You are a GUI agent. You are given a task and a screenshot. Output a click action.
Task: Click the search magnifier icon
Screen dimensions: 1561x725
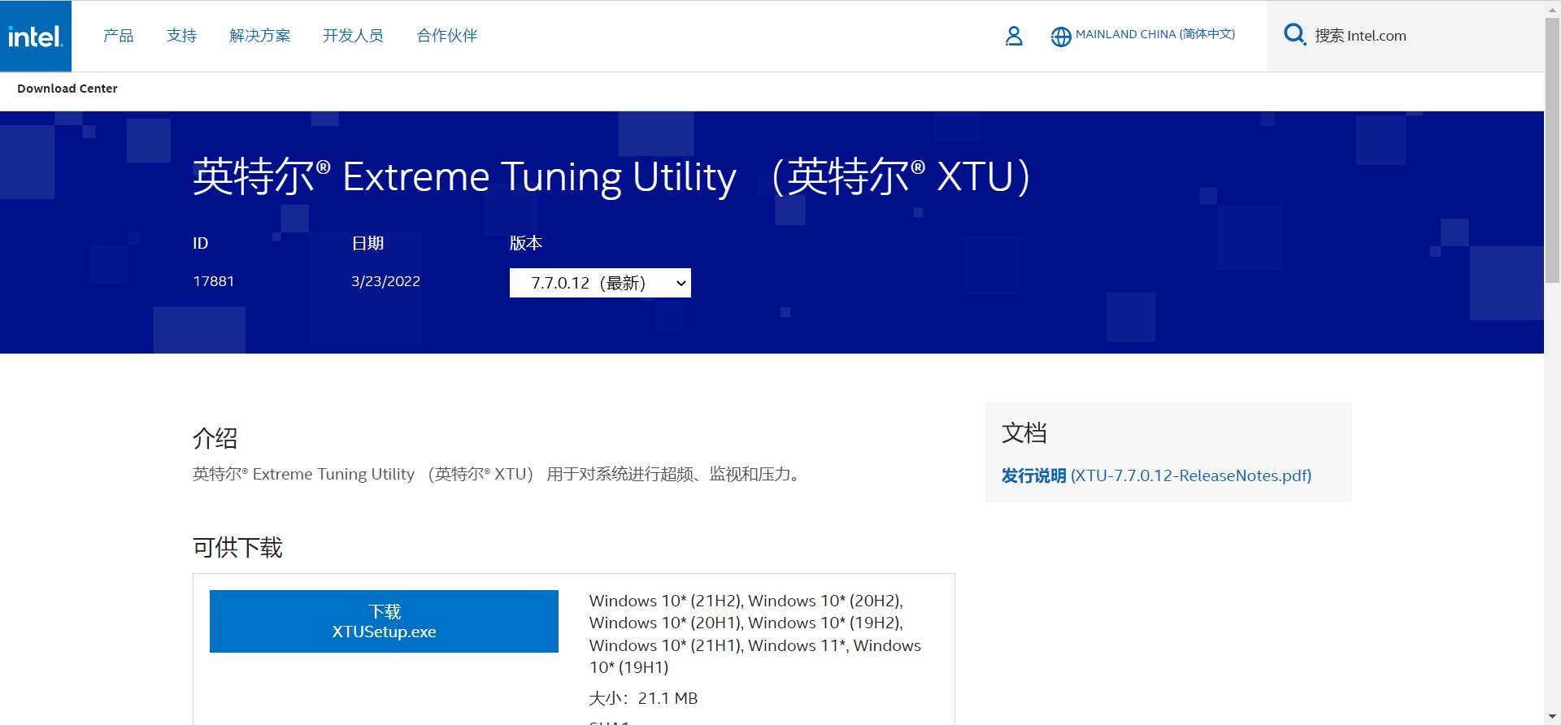click(1294, 35)
